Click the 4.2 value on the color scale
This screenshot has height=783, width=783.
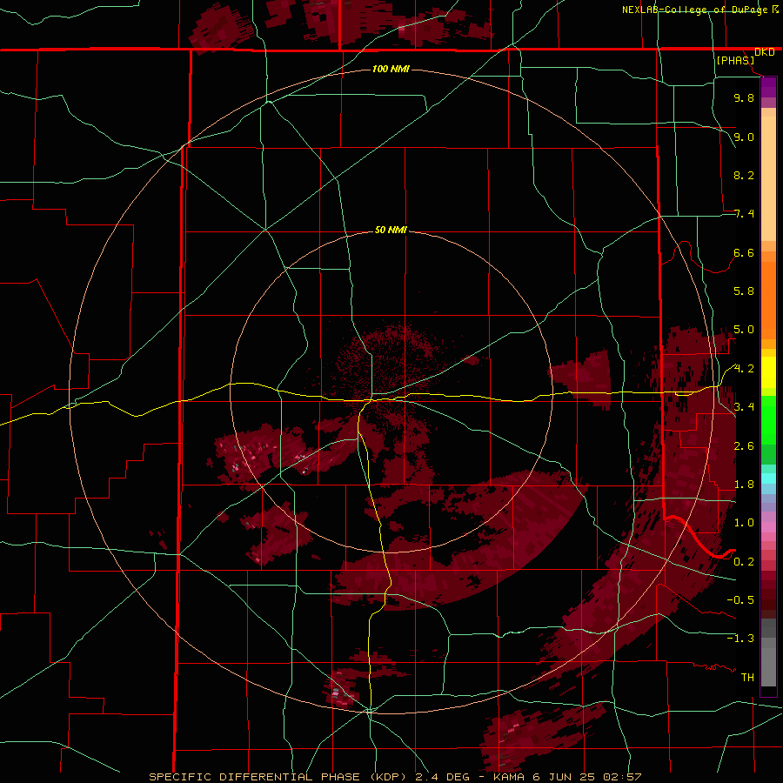pyautogui.click(x=744, y=369)
